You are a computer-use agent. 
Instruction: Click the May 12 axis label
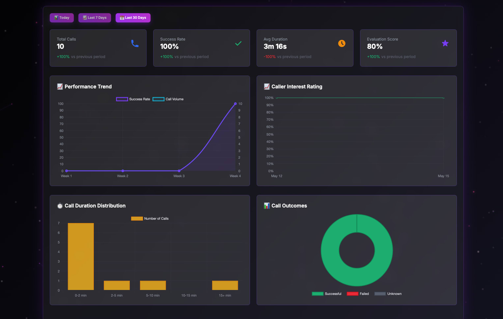[x=277, y=176]
